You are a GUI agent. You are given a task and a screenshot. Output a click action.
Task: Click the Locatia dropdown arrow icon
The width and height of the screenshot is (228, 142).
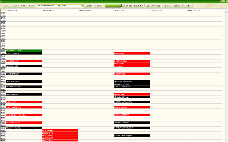82,6
